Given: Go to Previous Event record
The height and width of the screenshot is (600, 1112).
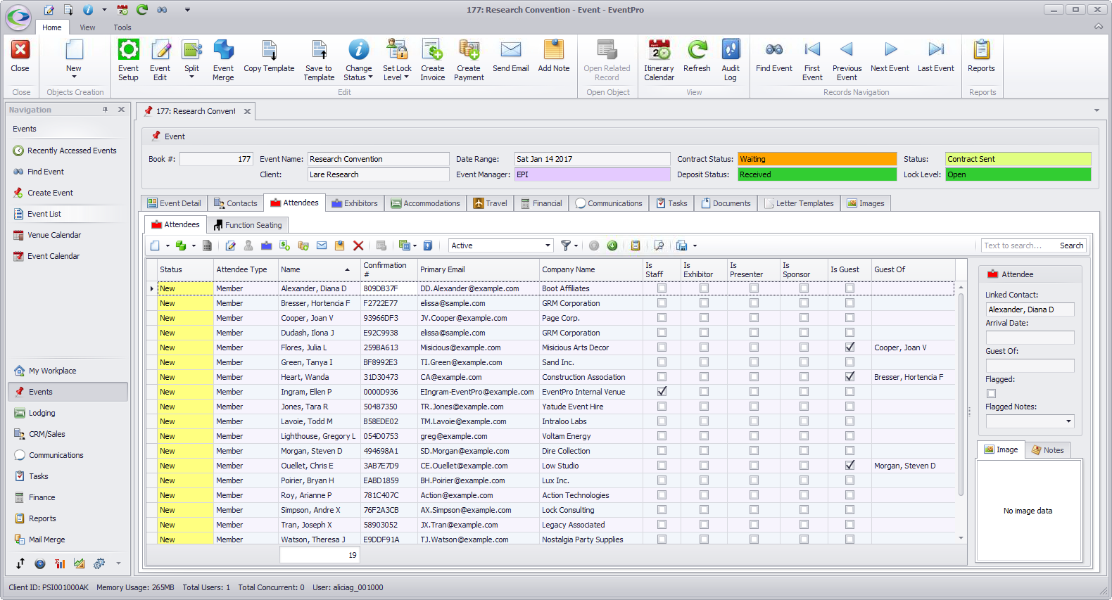Looking at the screenshot, I should tap(847, 60).
